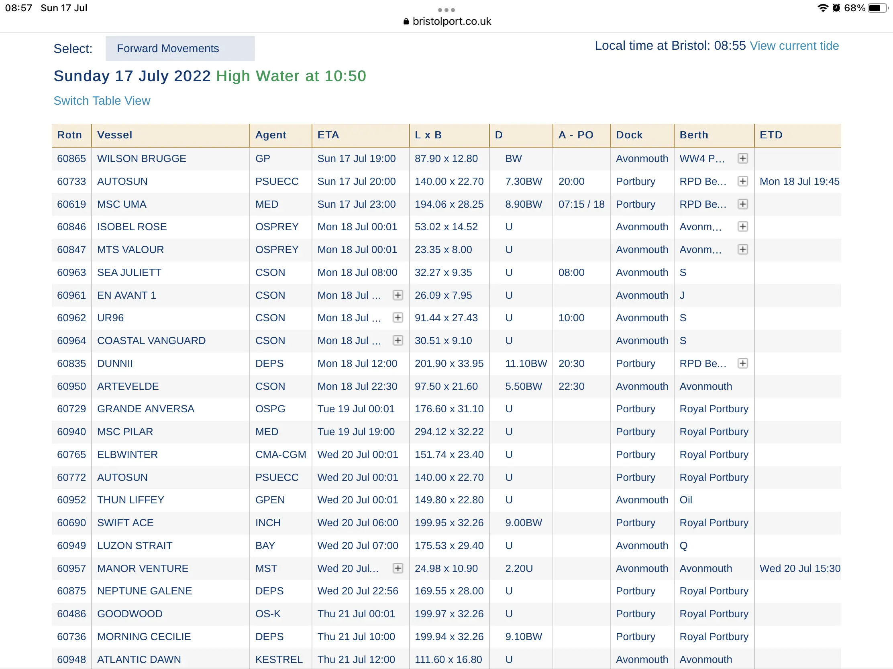The width and height of the screenshot is (893, 669).
Task: Expand truncated ETA for MANOR VENTURE
Action: 398,568
